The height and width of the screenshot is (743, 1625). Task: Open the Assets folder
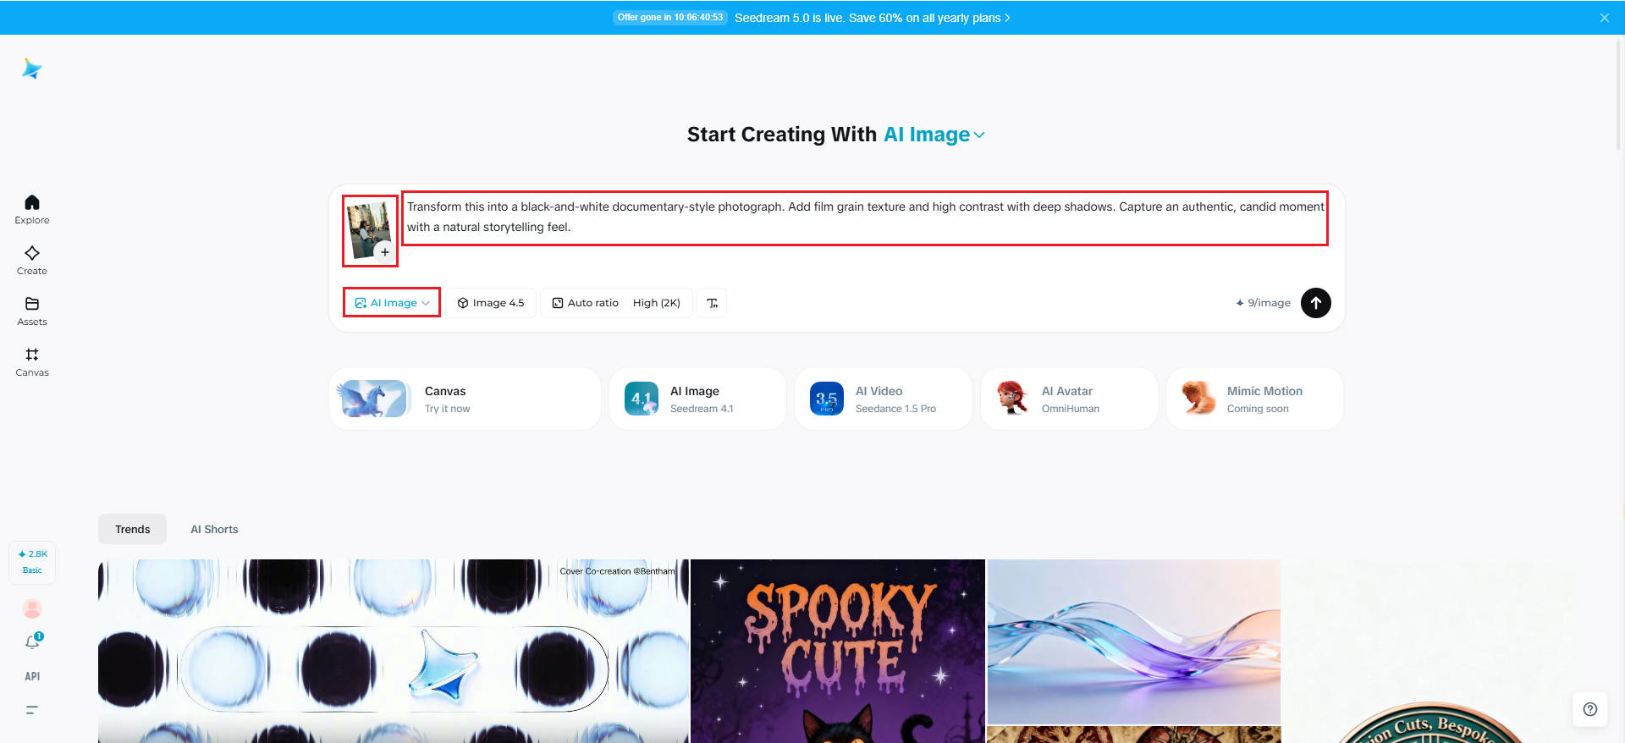coord(32,311)
